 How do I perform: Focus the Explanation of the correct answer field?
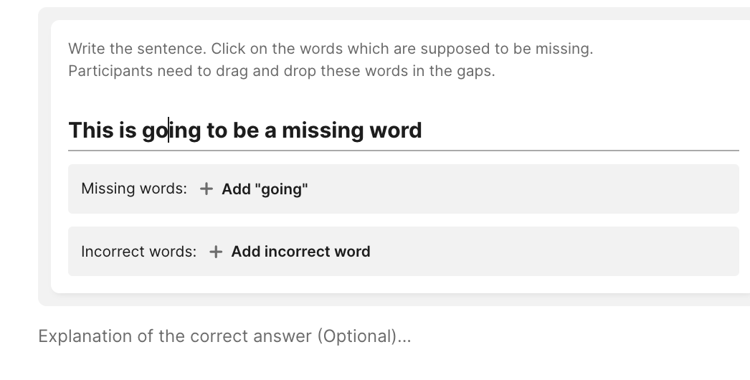[x=224, y=336]
